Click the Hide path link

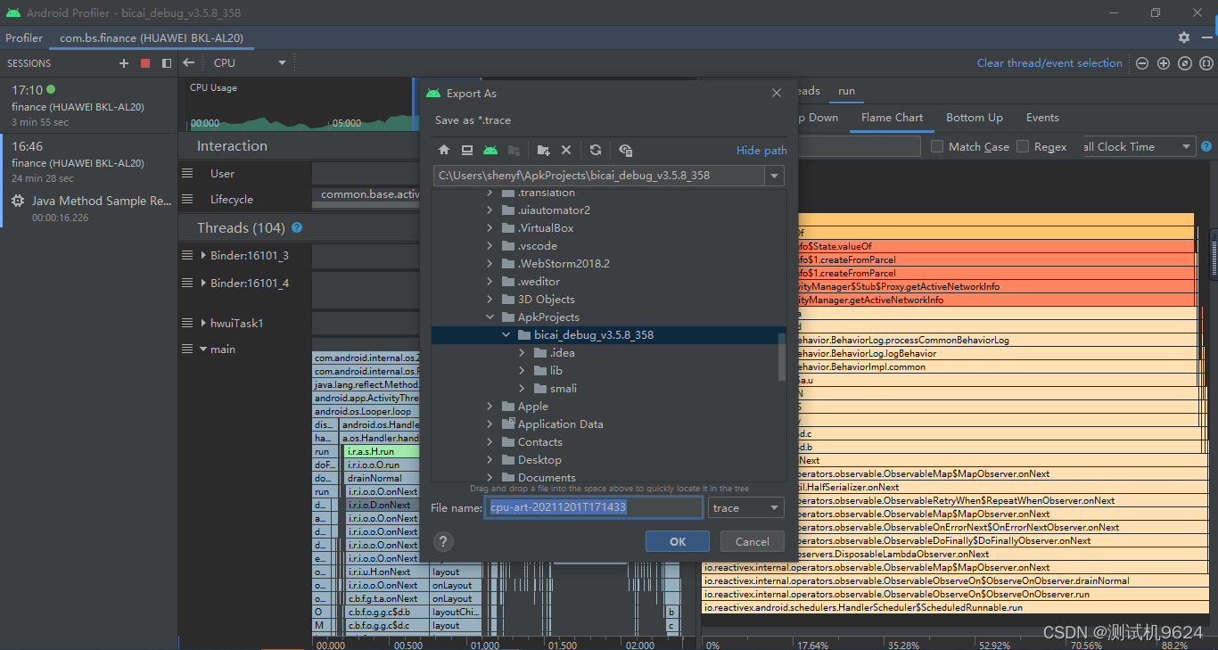click(761, 151)
